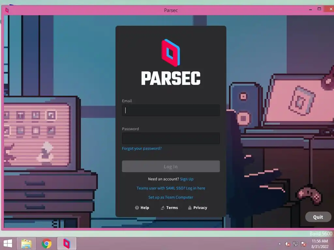Click the Log In button
Viewport: 334px width, 250px height.
tap(171, 166)
